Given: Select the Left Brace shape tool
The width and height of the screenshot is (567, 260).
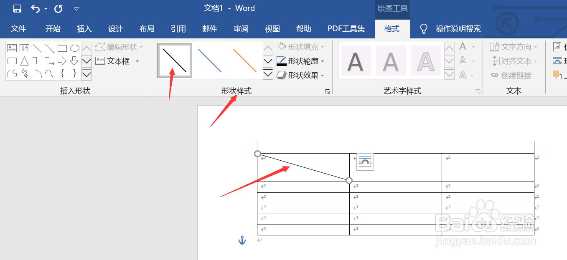Looking at the screenshot, I should click(62, 74).
